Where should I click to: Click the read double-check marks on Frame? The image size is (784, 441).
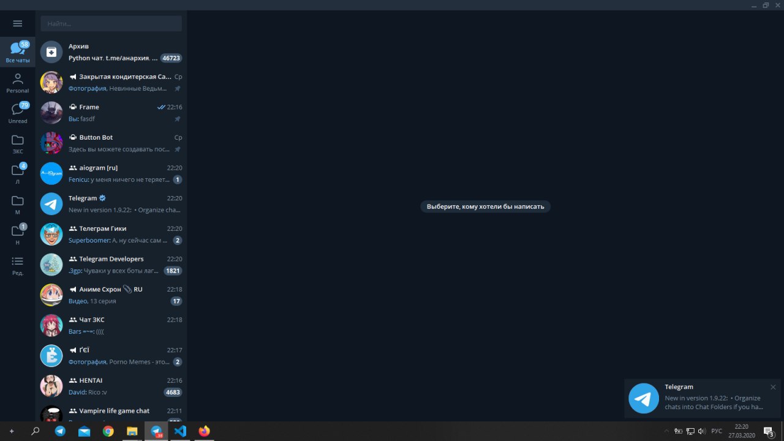(161, 107)
